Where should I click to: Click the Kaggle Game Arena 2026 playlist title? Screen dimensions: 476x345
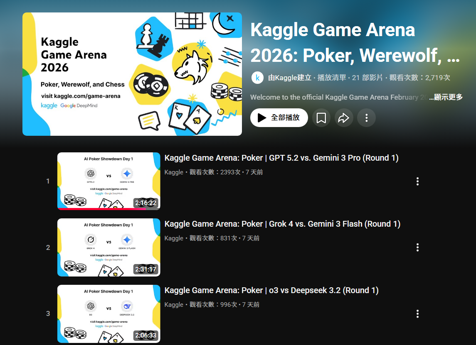pyautogui.click(x=355, y=42)
